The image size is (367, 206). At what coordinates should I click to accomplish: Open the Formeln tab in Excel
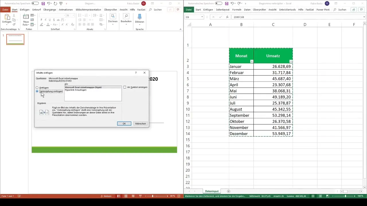click(237, 9)
